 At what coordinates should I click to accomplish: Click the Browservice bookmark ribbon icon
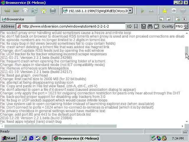[x=136, y=26]
